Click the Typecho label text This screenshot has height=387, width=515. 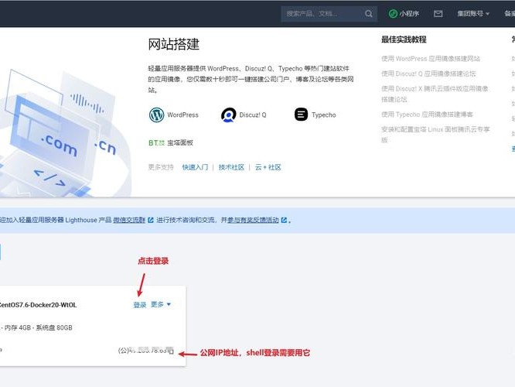(x=324, y=115)
